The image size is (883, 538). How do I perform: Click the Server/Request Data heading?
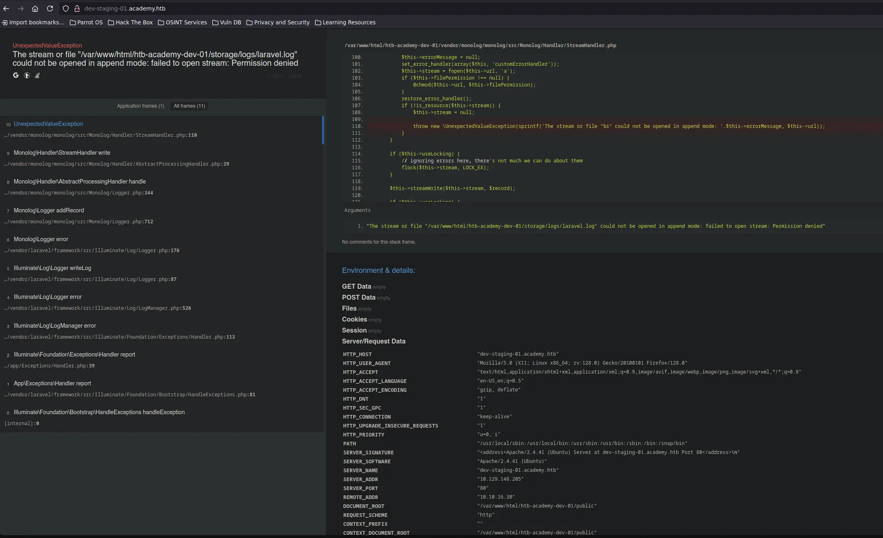tap(373, 341)
